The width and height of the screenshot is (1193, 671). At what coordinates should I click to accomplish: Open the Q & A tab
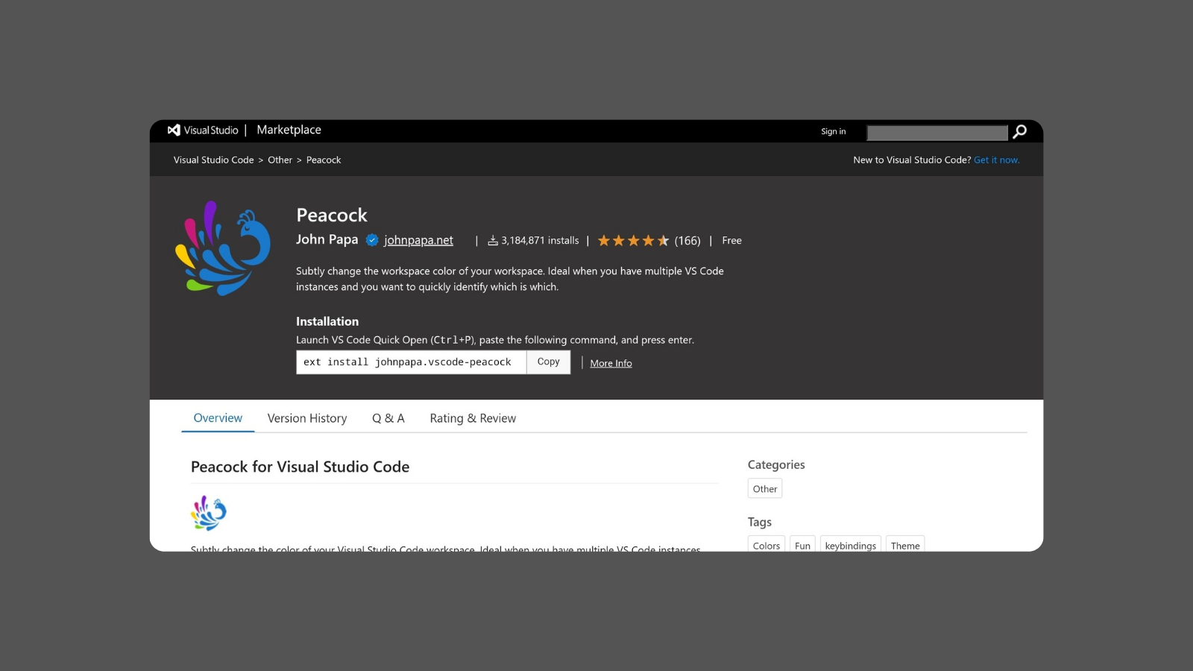(388, 418)
